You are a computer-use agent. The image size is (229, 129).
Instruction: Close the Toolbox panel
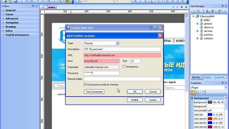point(36,6)
